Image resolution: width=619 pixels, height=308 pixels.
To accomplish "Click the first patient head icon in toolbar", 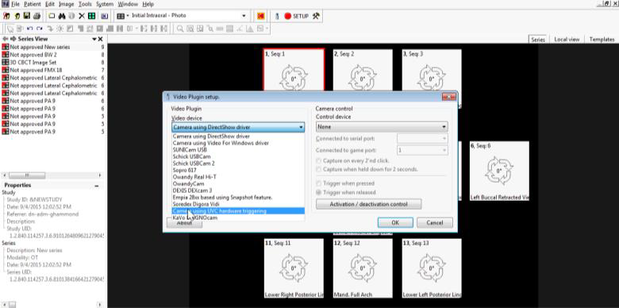I will pyautogui.click(x=6, y=16).
